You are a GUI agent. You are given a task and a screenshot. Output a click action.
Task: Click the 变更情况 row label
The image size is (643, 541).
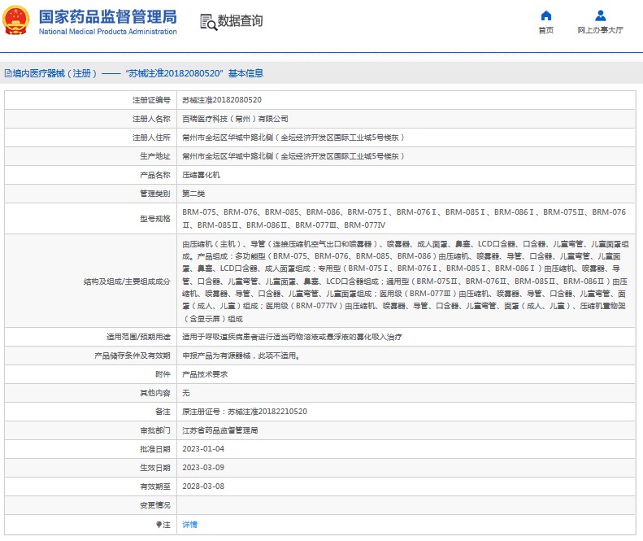pos(155,505)
